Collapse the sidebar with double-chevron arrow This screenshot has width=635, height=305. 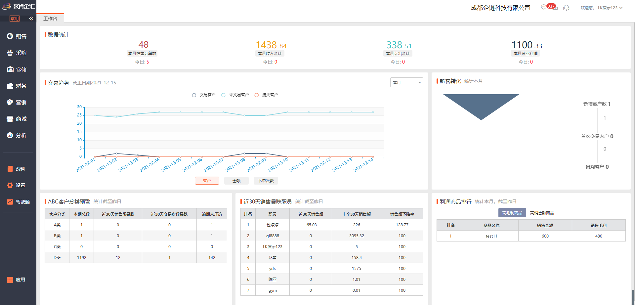(31, 19)
